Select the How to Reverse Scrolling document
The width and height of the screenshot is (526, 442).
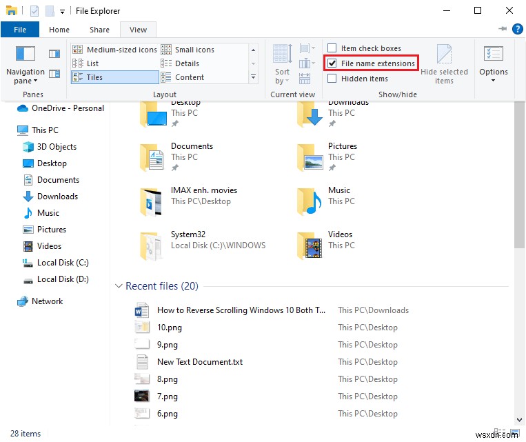tap(241, 310)
